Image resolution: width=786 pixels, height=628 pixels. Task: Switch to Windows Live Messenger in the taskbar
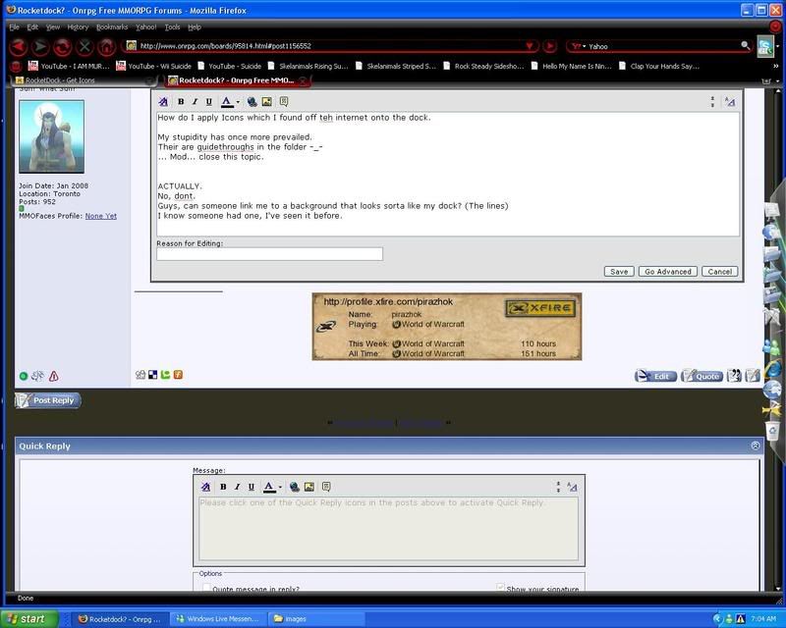[x=217, y=619]
